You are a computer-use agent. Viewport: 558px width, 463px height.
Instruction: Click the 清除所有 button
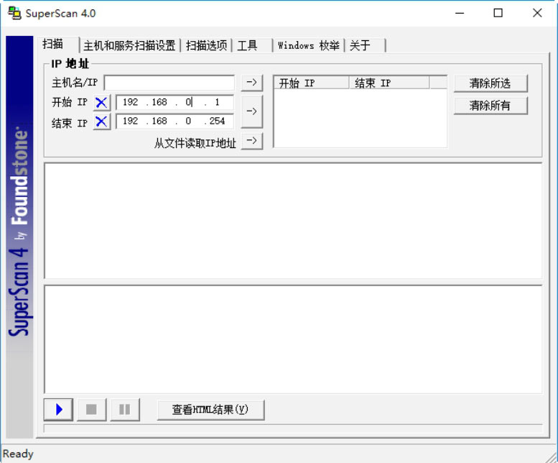tap(490, 106)
